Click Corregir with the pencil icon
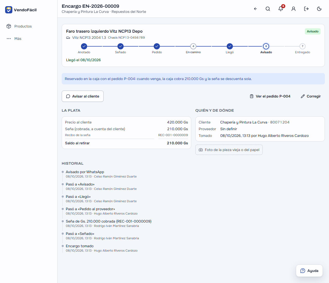Screen dimensions: 329x283 [311, 96]
